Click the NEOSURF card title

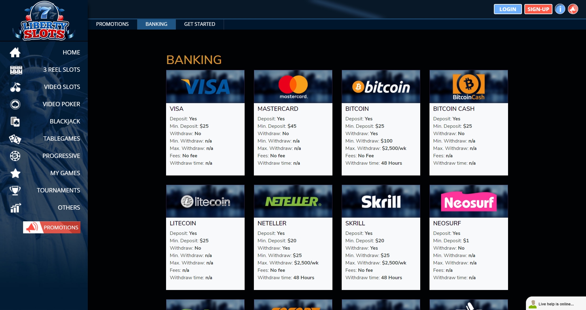(447, 223)
